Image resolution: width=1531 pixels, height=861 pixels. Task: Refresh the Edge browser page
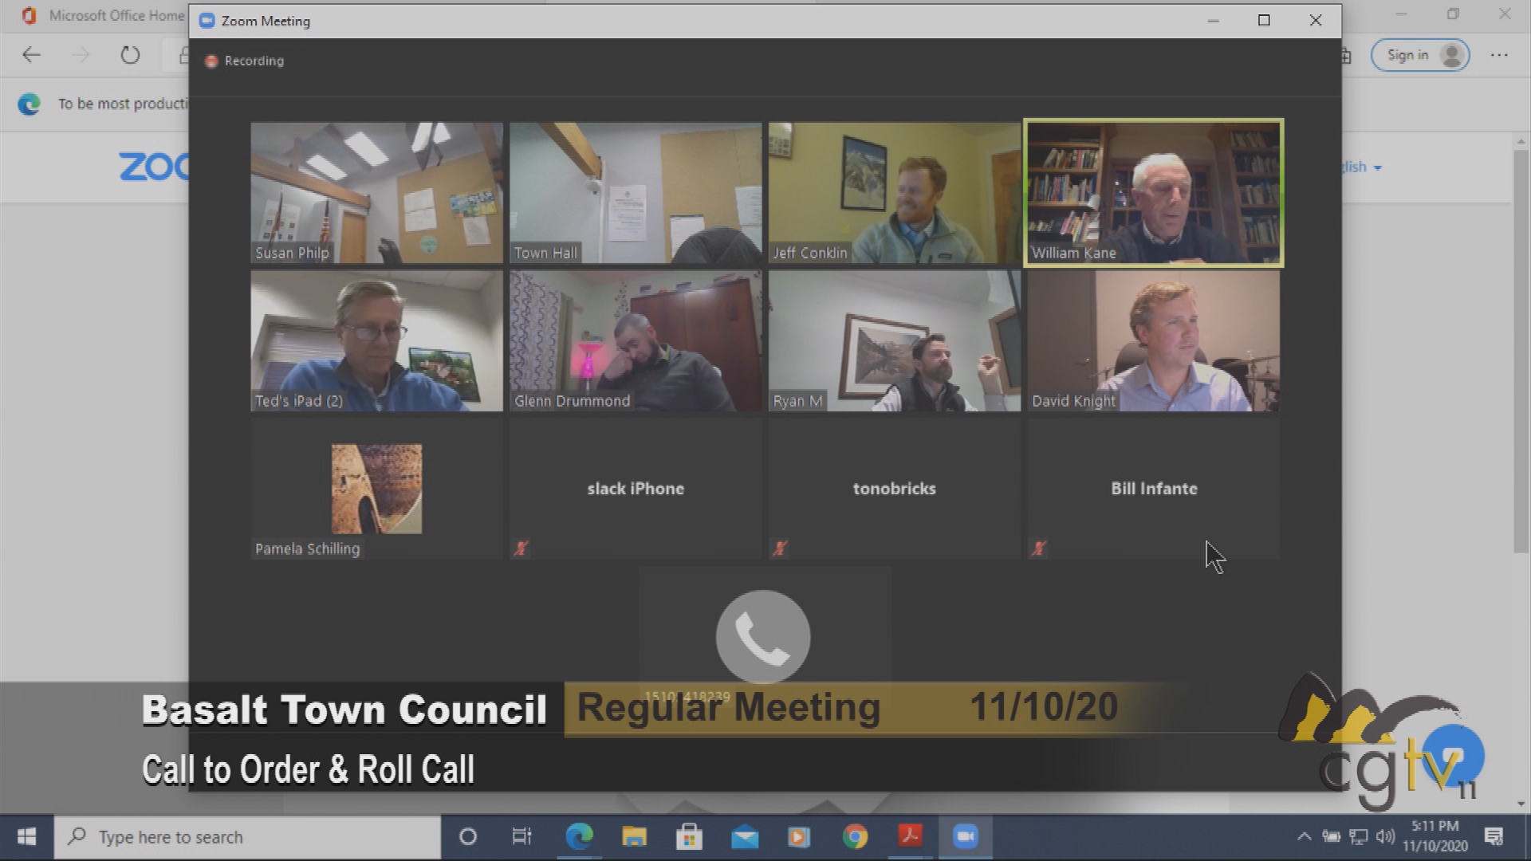[130, 55]
